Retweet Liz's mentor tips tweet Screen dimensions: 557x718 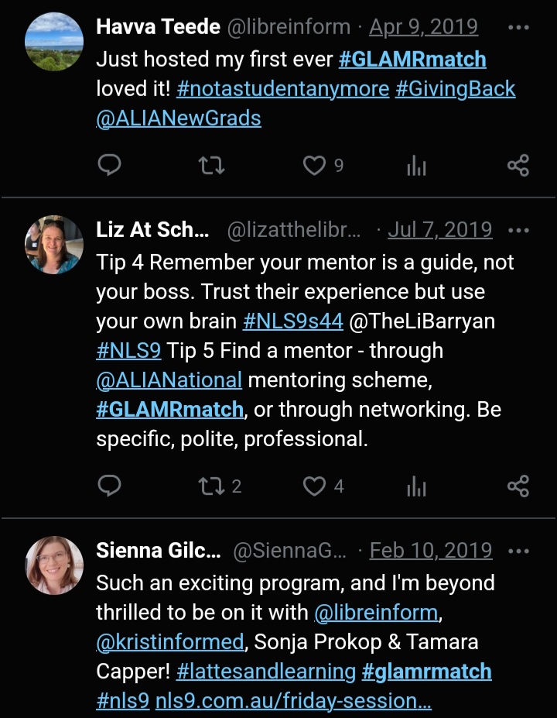click(x=210, y=486)
